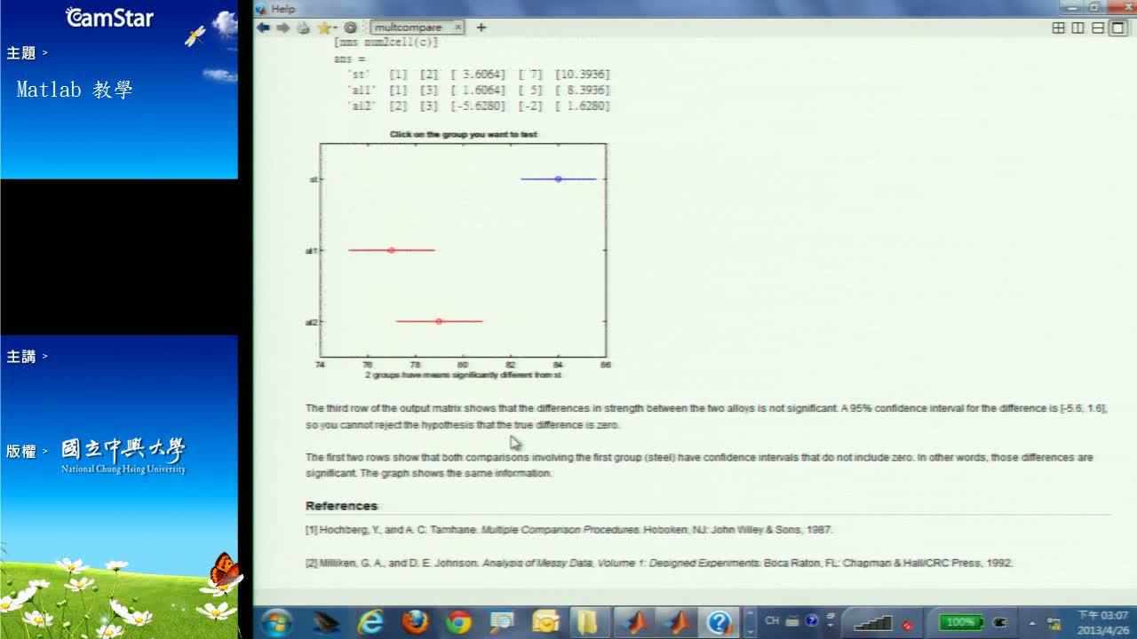The width and height of the screenshot is (1137, 639).
Task: Open the Favorites star menu
Action: (326, 28)
